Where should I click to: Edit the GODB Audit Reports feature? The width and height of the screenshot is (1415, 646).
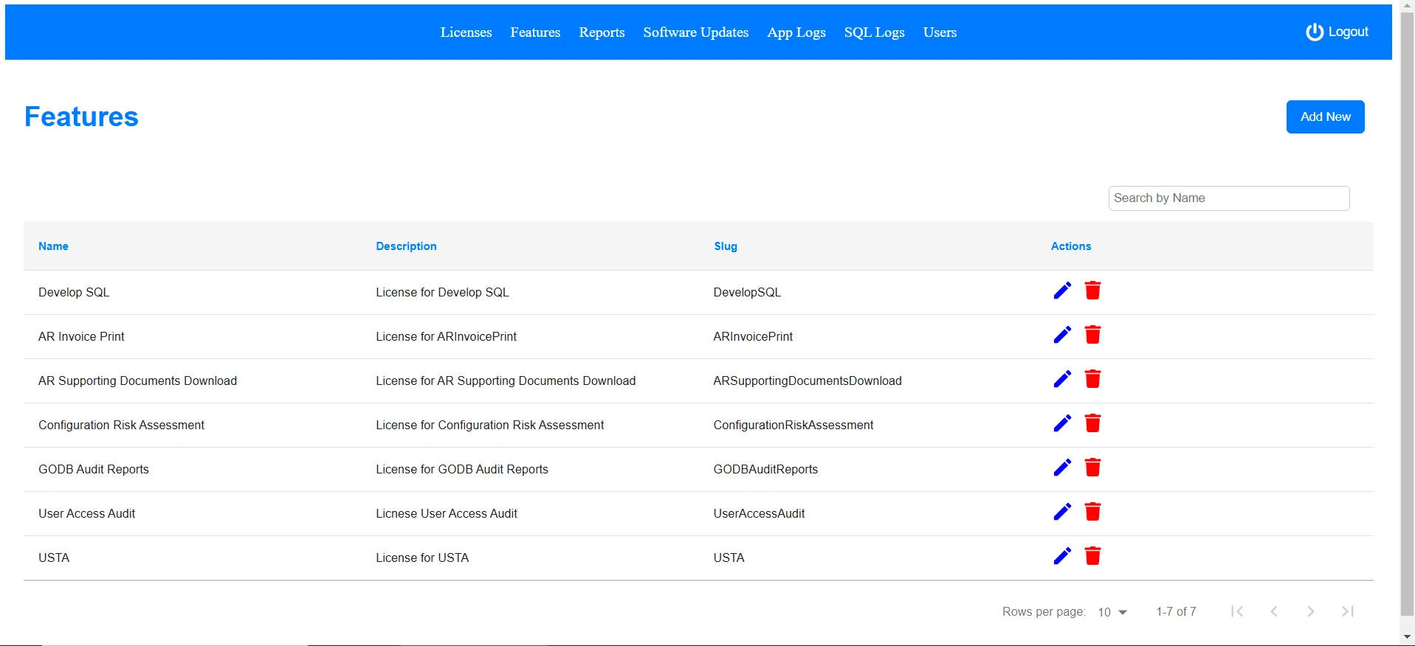click(1062, 468)
